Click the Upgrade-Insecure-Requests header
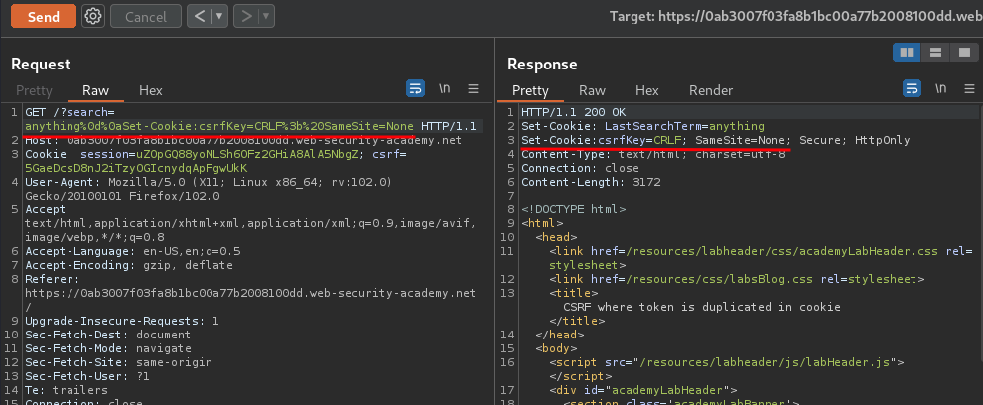The width and height of the screenshot is (983, 405). (x=121, y=321)
